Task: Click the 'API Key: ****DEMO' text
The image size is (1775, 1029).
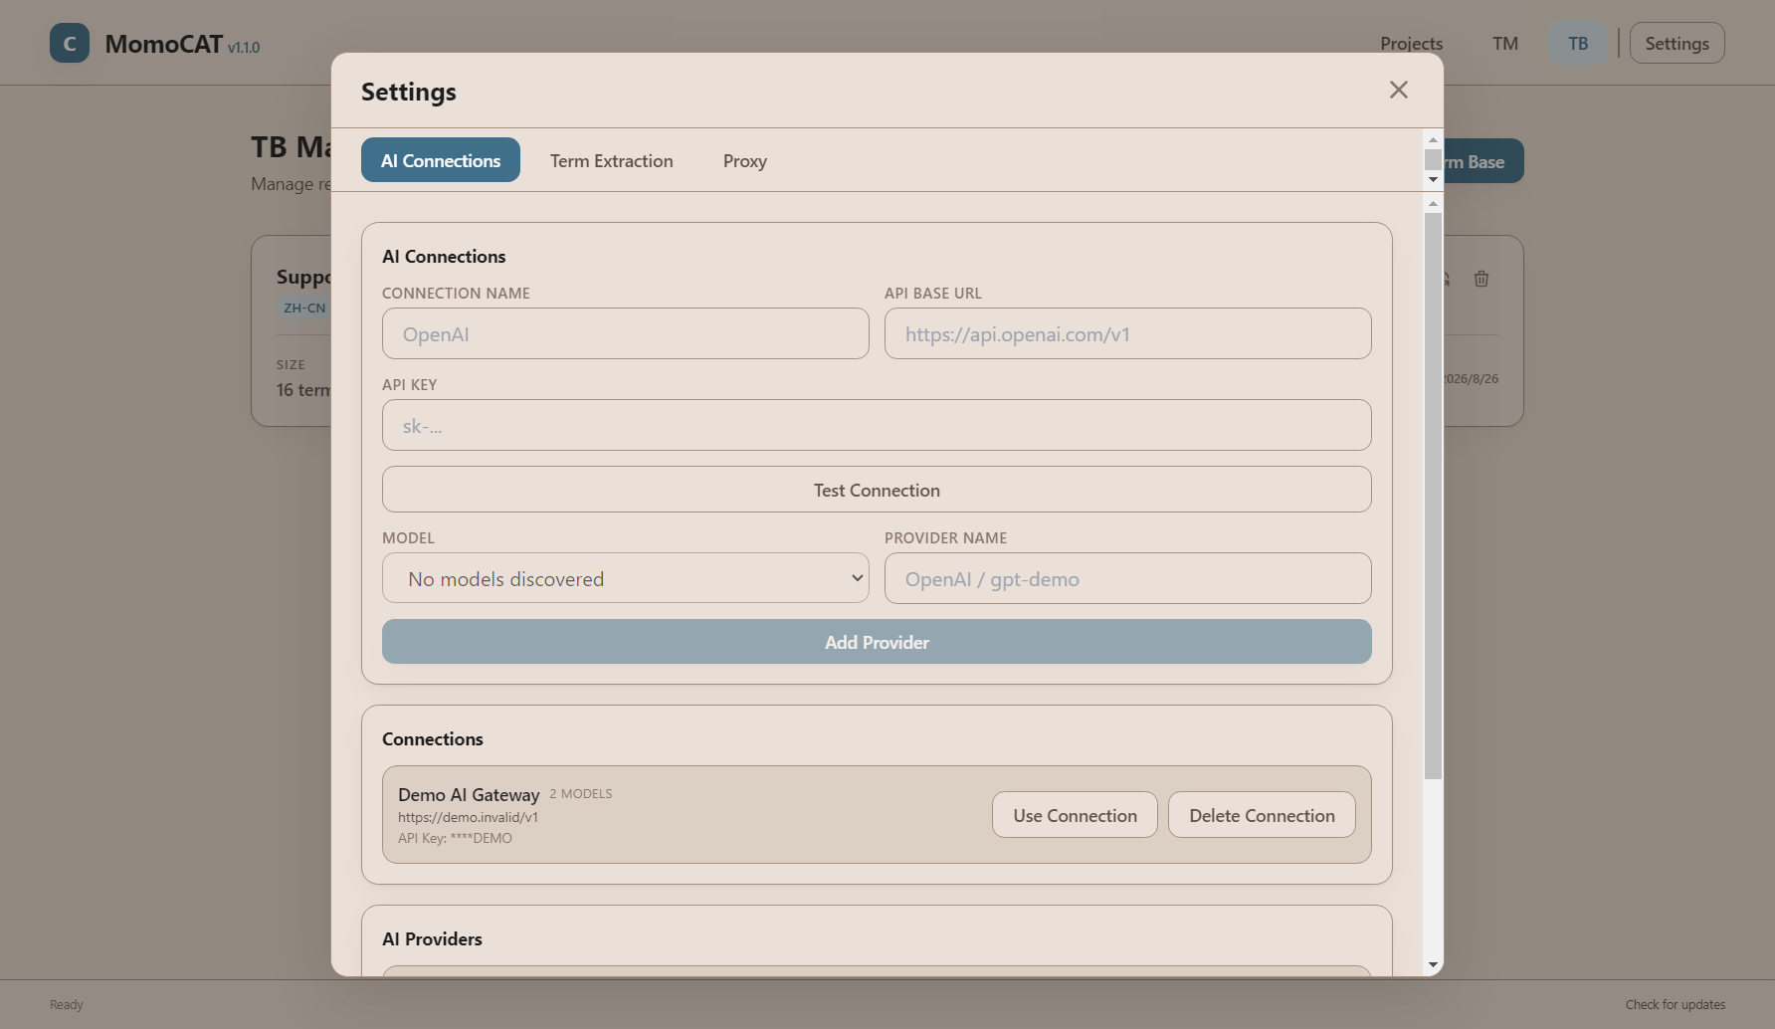Action: 455,838
